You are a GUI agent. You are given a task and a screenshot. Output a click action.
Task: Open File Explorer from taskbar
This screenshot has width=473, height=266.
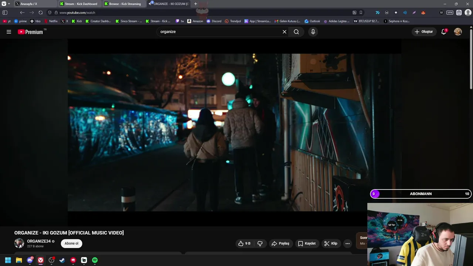click(x=19, y=260)
